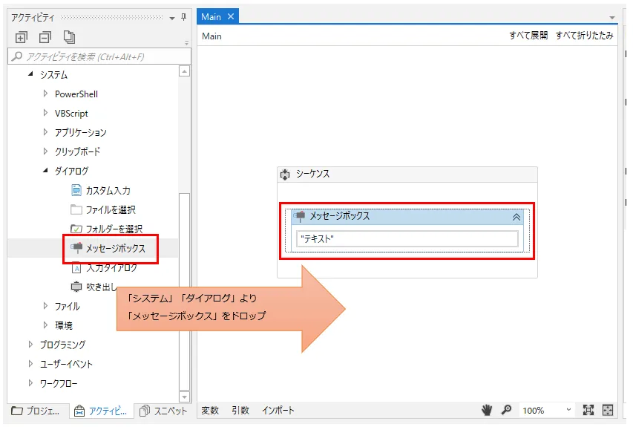Click the フォルダーを選択 label
This screenshot has height=427, width=633.
tap(114, 229)
